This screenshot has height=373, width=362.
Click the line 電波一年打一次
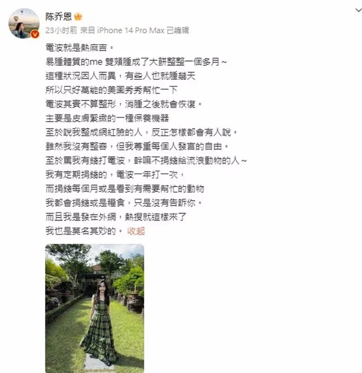click(115, 174)
